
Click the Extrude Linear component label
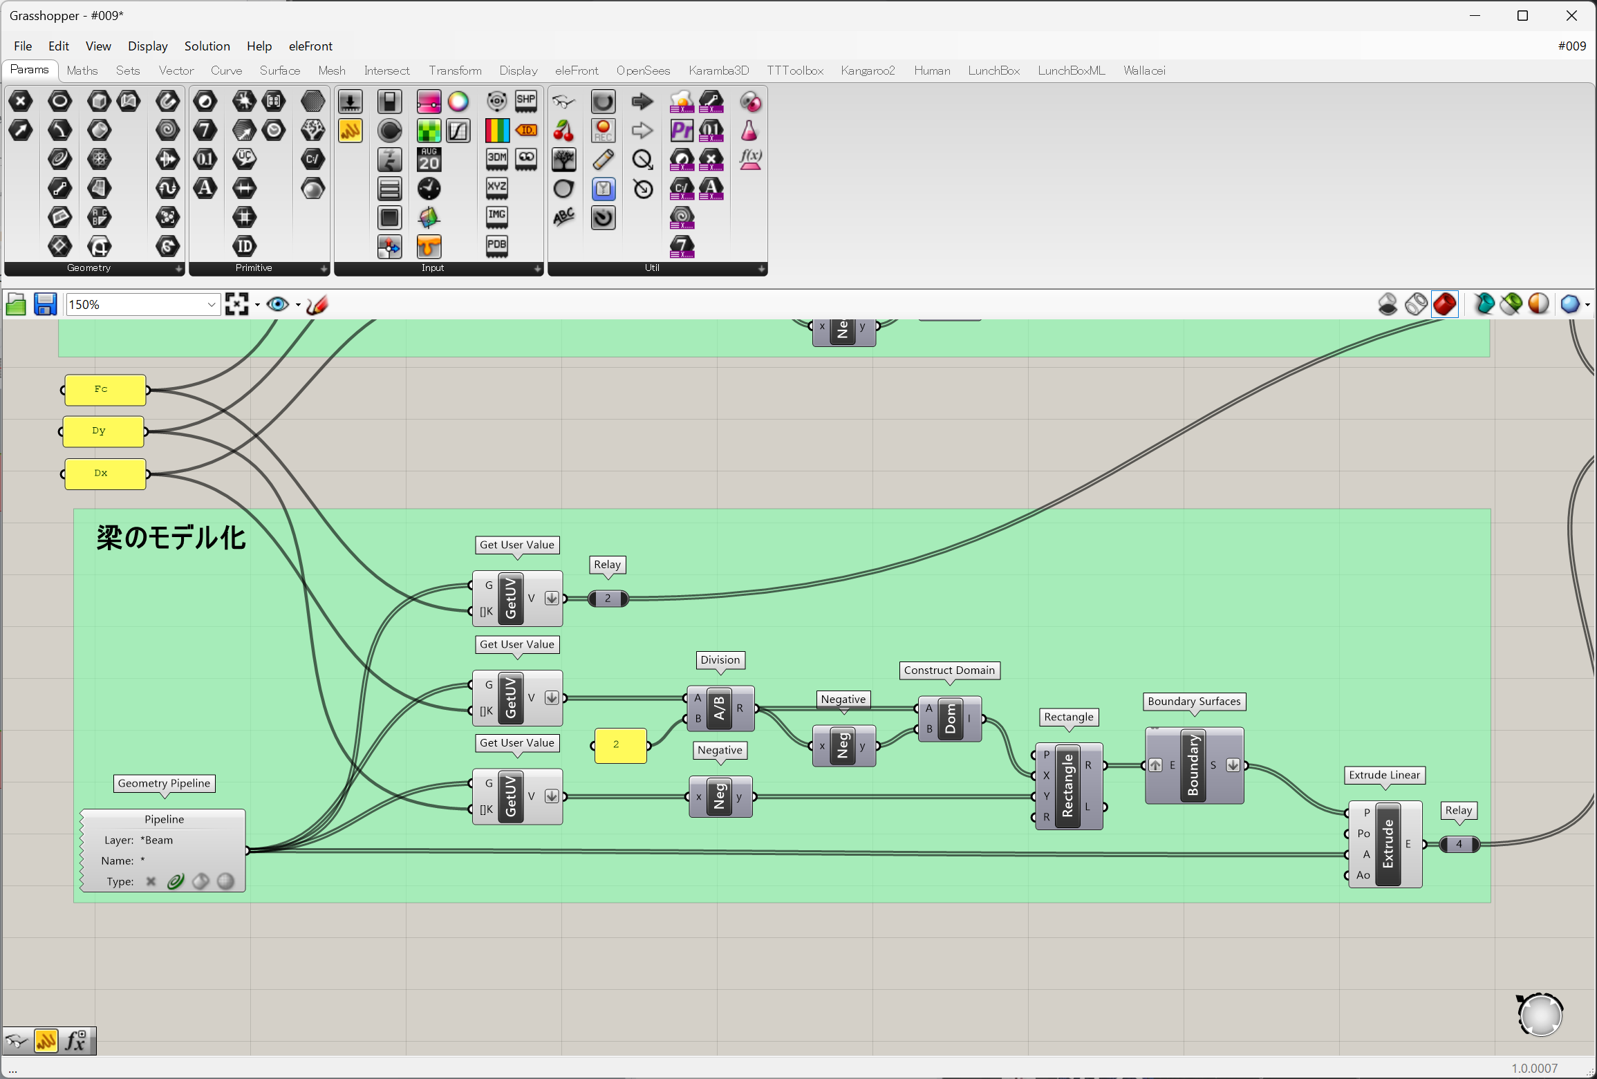pyautogui.click(x=1384, y=775)
